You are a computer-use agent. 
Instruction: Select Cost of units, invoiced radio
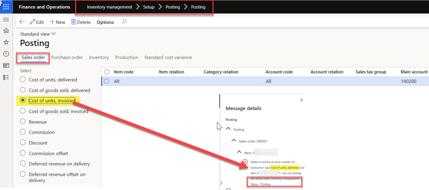23,100
